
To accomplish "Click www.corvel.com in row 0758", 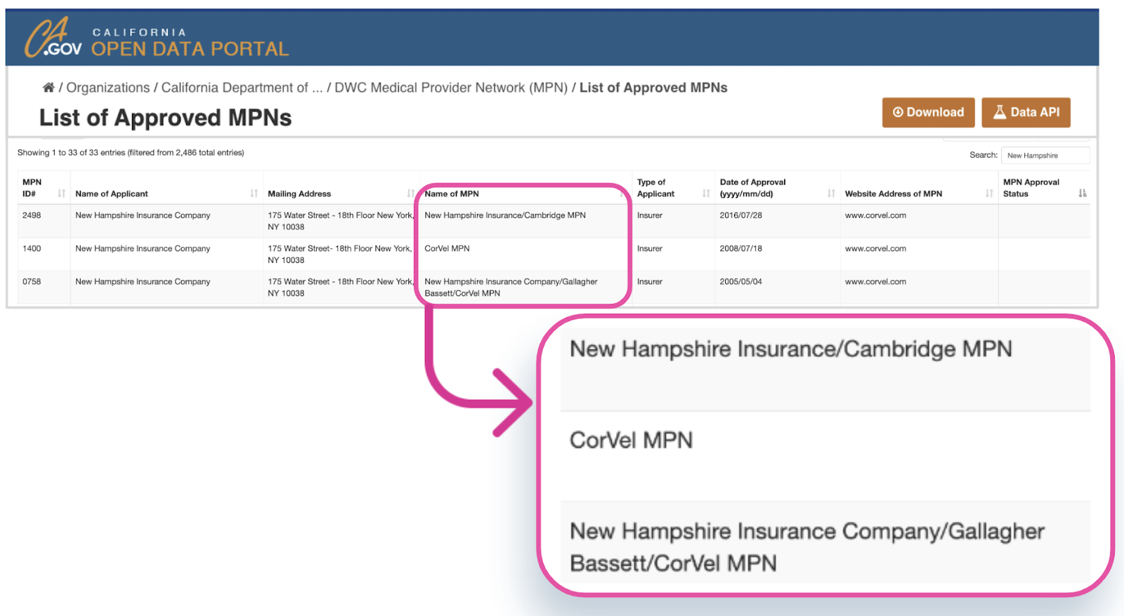I will [x=875, y=281].
